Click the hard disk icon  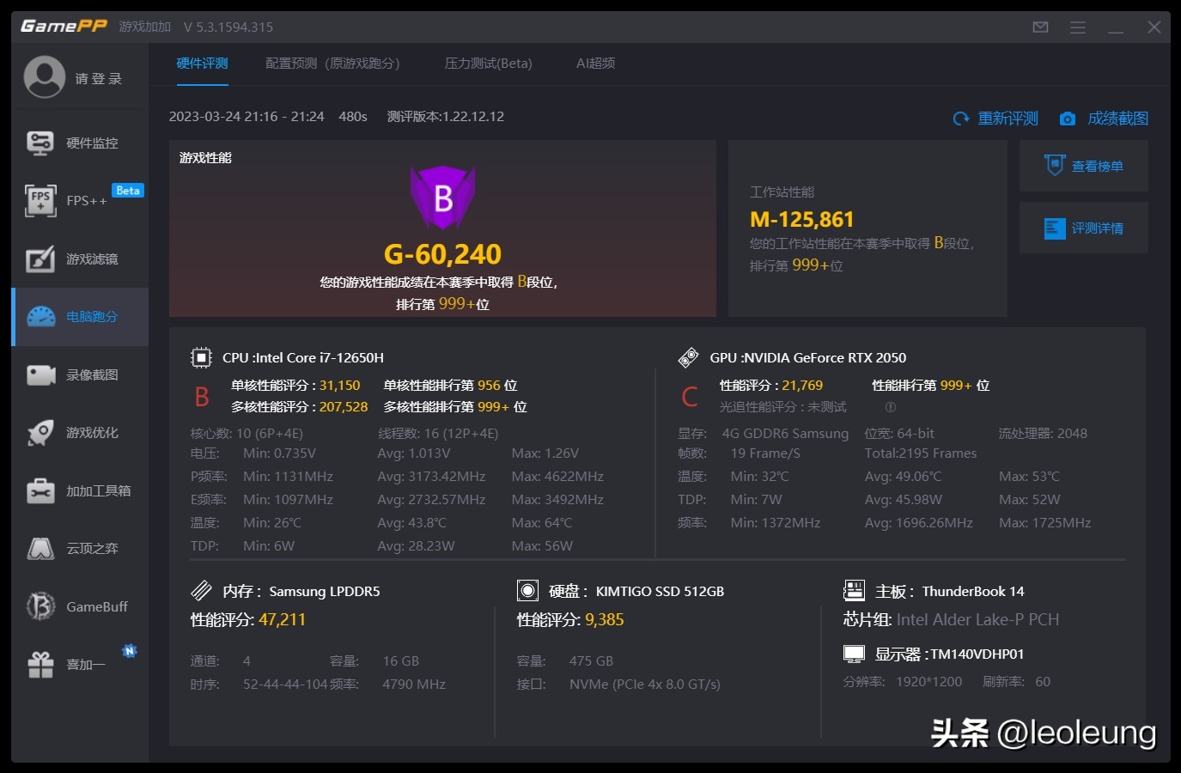(527, 590)
